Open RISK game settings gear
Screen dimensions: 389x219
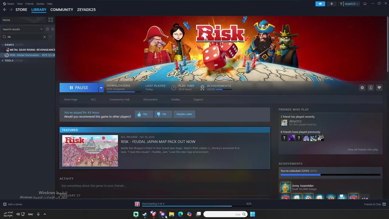pos(362,88)
